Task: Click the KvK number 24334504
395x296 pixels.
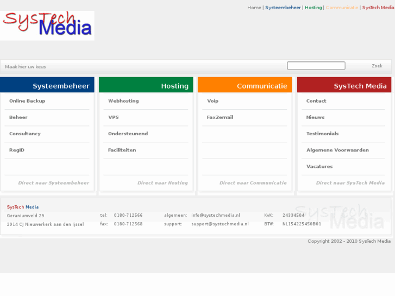Action: (293, 215)
